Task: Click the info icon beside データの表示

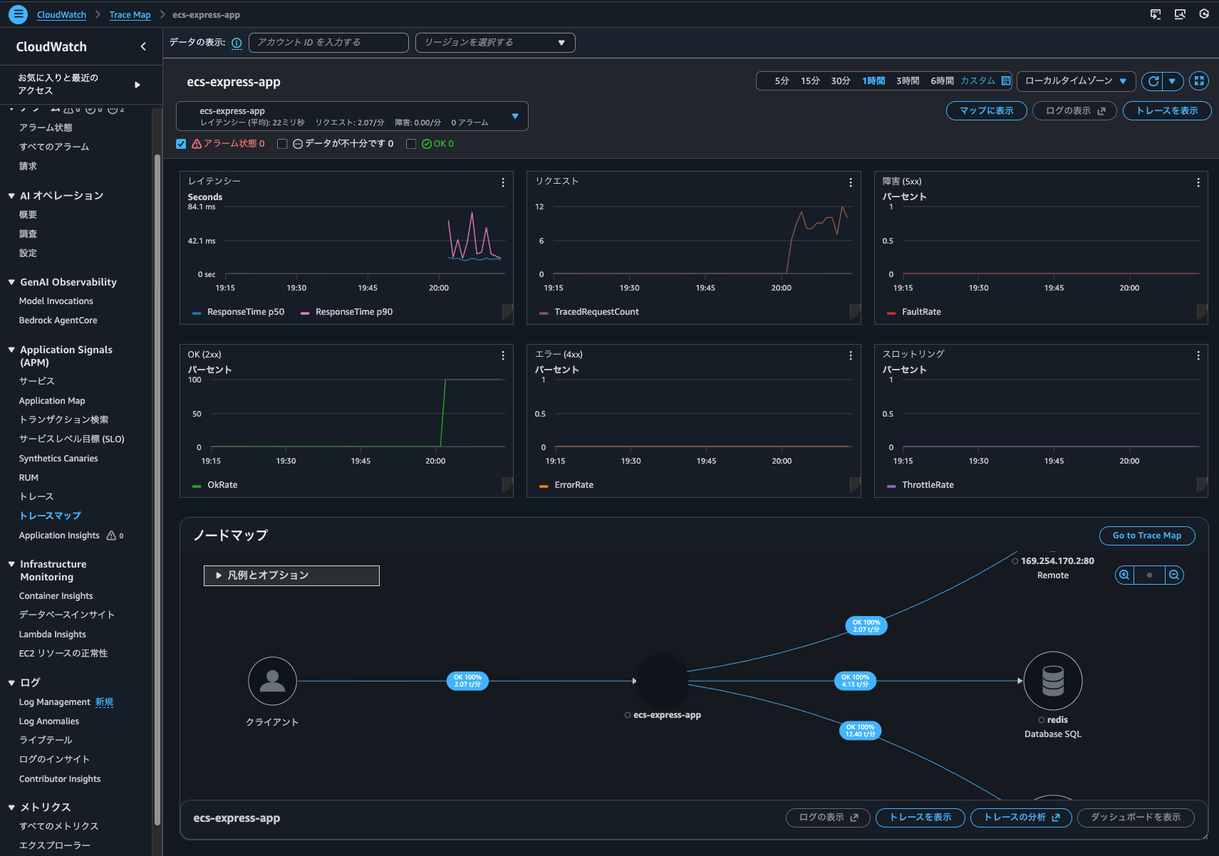Action: [x=237, y=43]
